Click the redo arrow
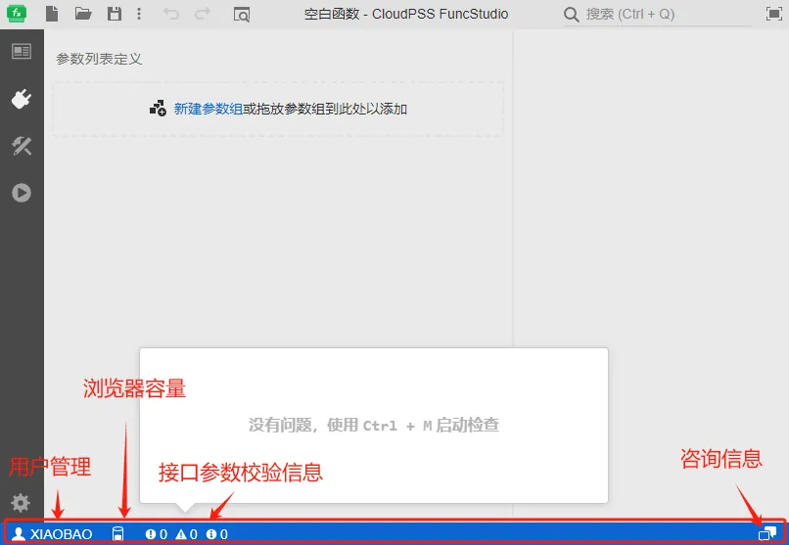This screenshot has width=789, height=545. pyautogui.click(x=203, y=14)
